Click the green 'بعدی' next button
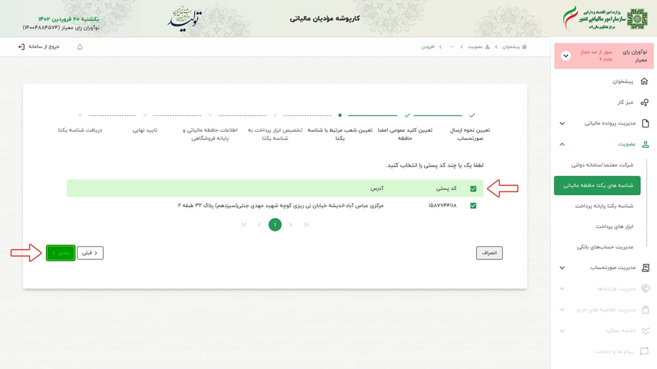Screen dimensions: 657x369 pos(61,253)
